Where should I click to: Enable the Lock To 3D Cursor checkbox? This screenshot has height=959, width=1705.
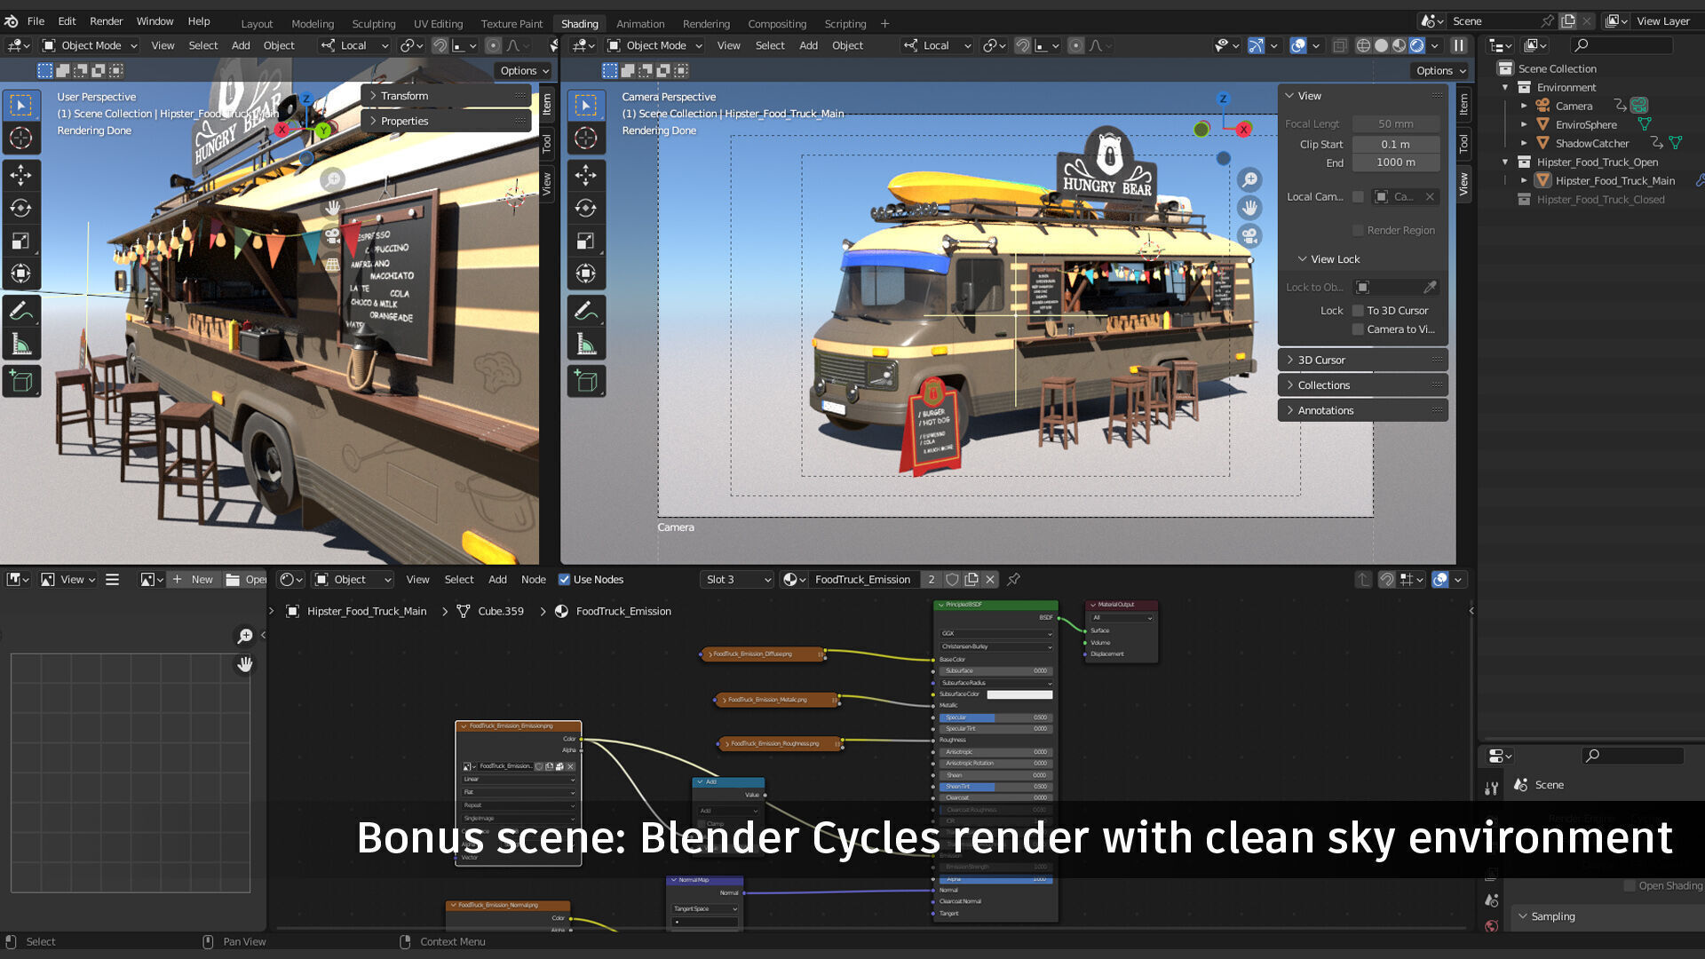(1358, 311)
